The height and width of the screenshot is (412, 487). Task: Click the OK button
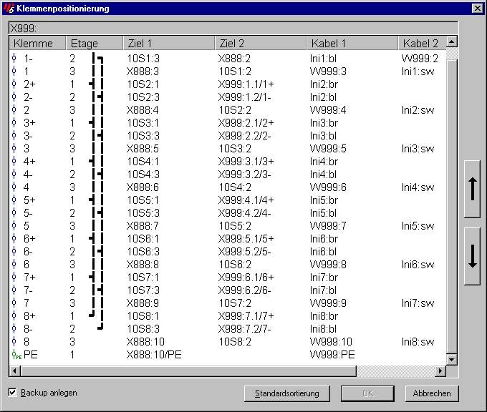click(367, 393)
